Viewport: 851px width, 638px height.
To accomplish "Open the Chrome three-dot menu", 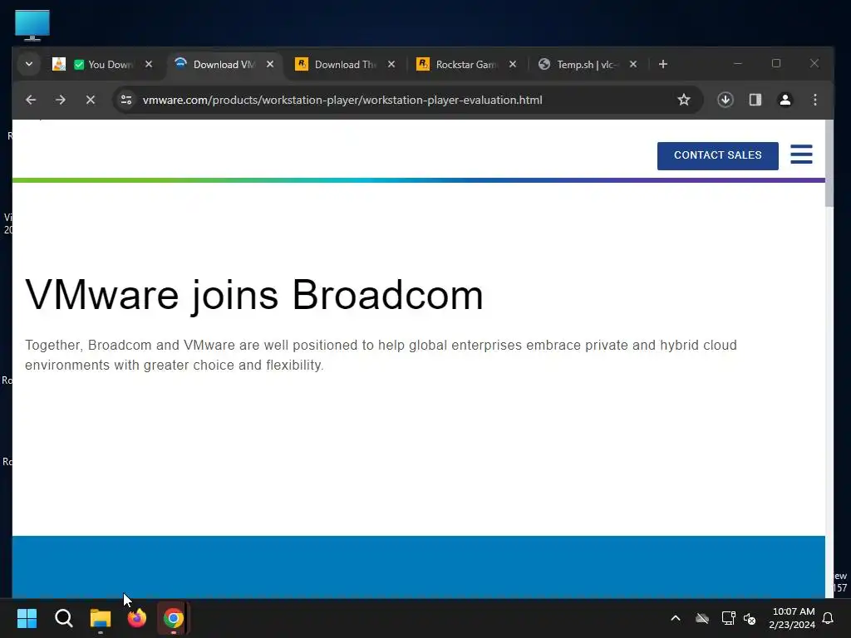I will point(815,100).
